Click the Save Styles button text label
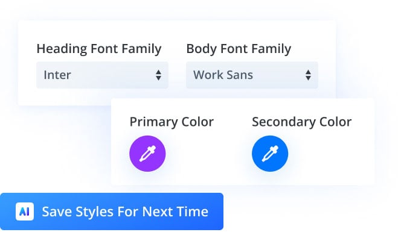 coord(125,211)
